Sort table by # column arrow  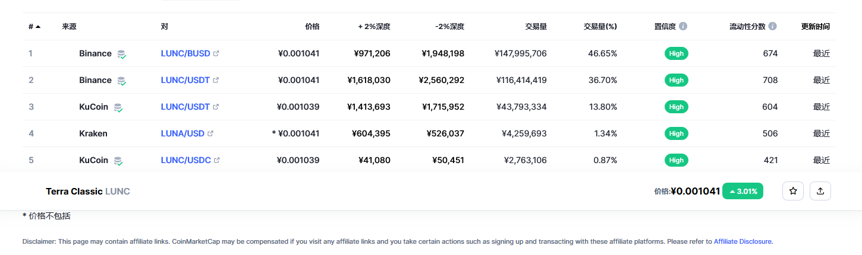point(38,27)
